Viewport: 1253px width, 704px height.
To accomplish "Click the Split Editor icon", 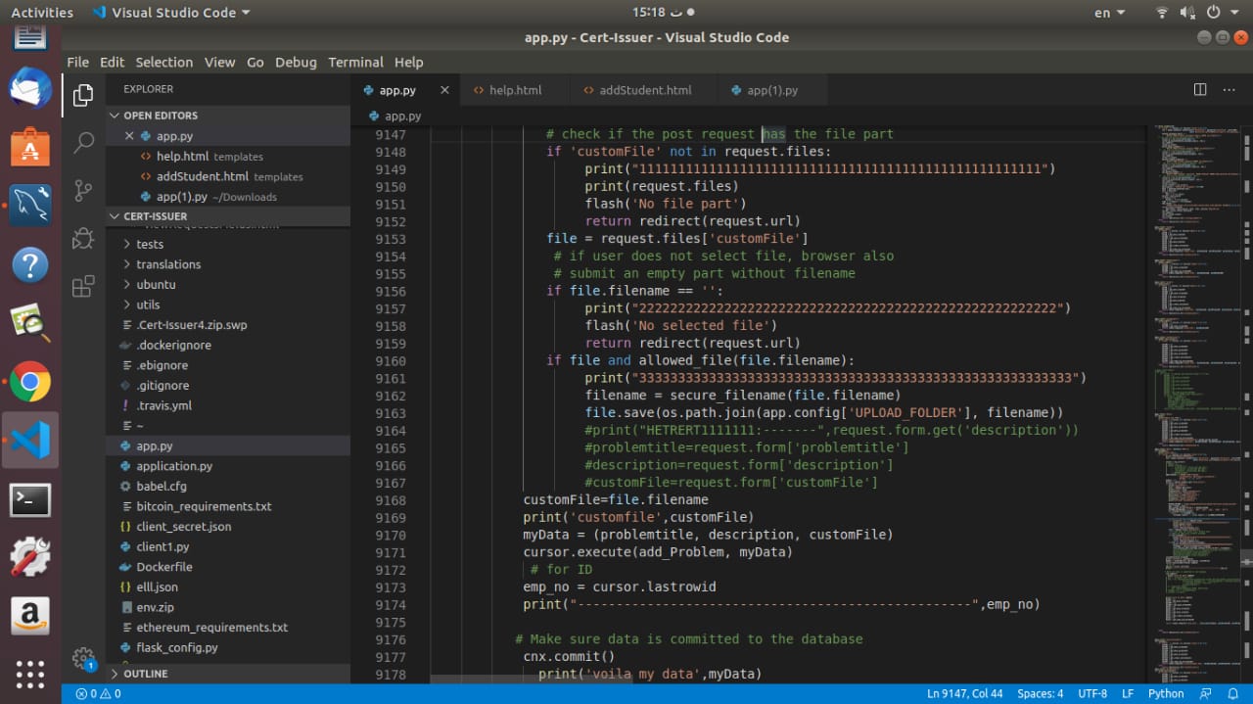I will tap(1200, 89).
